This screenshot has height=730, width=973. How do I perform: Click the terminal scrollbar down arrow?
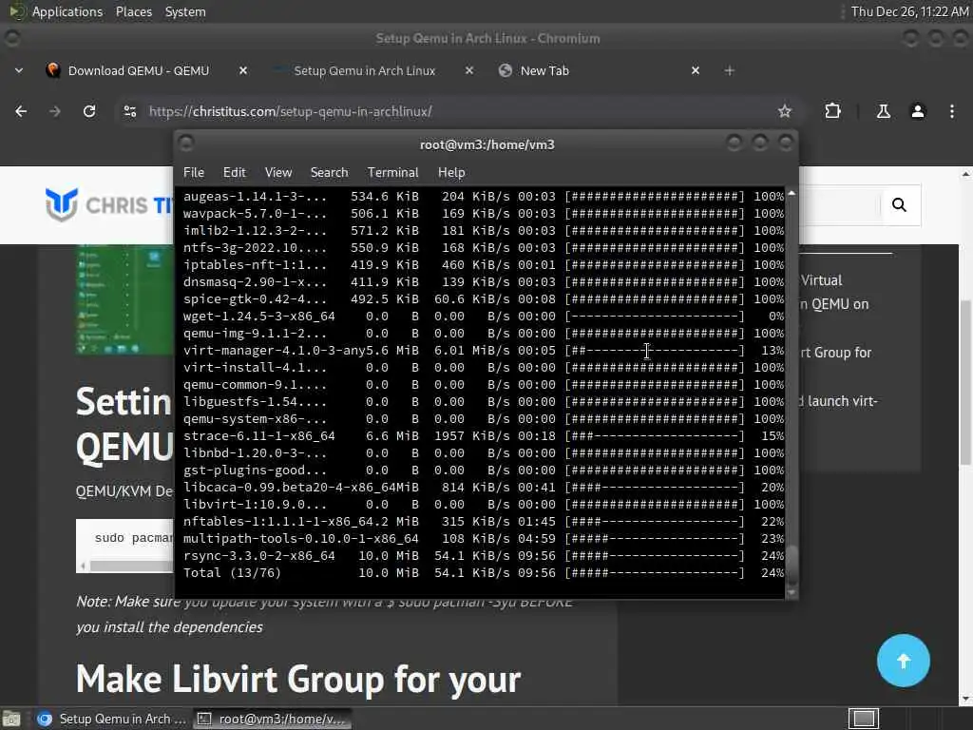792,592
